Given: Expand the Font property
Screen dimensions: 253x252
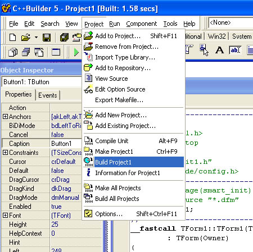Looking at the screenshot, I should point(5,216).
